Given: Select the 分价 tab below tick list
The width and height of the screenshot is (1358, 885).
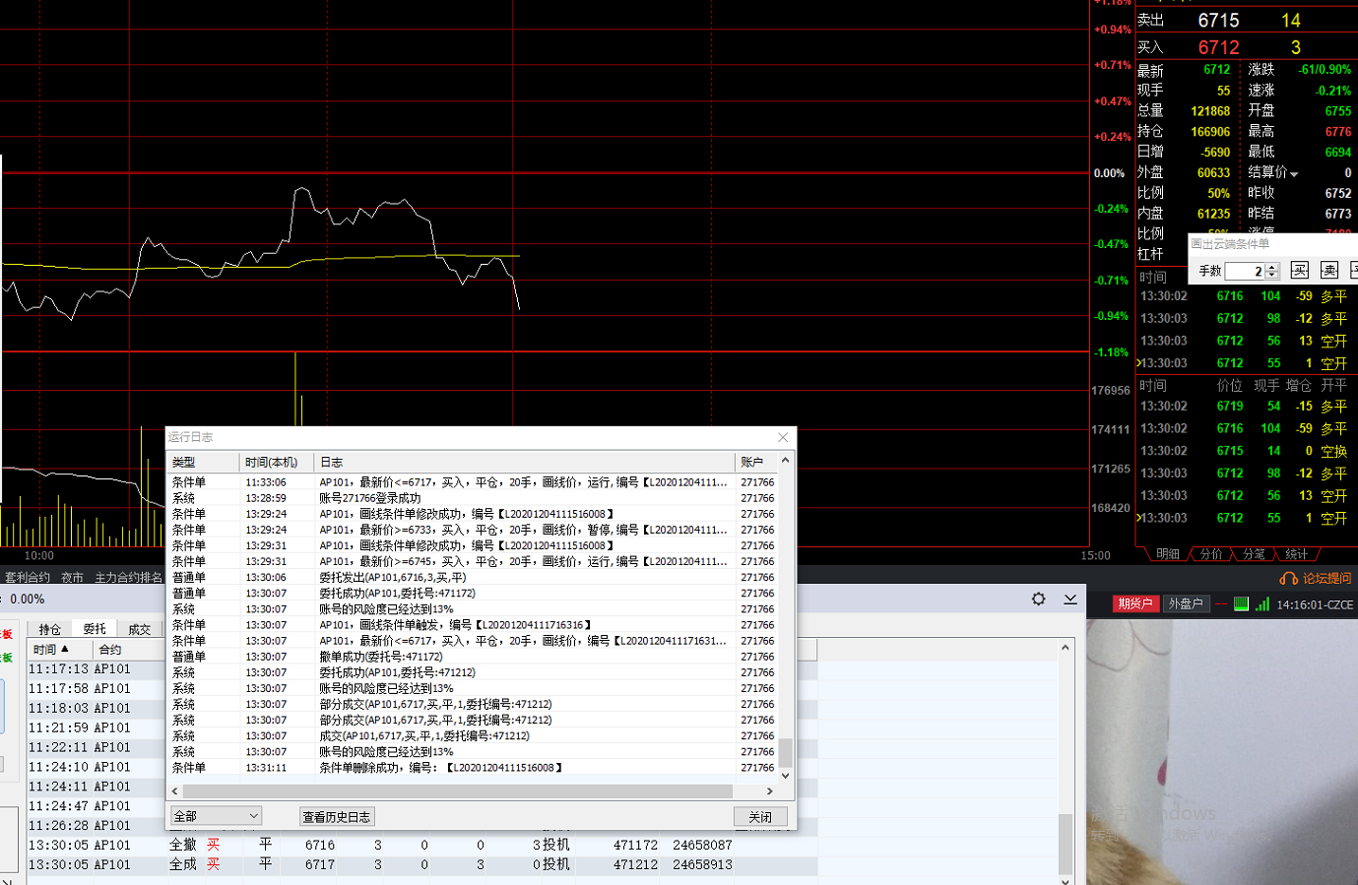Looking at the screenshot, I should click(1211, 554).
